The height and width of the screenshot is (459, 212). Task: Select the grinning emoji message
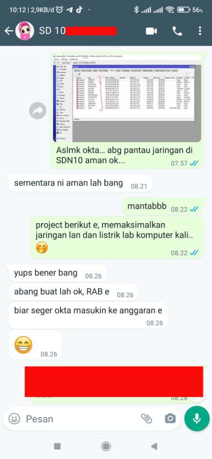(35, 345)
